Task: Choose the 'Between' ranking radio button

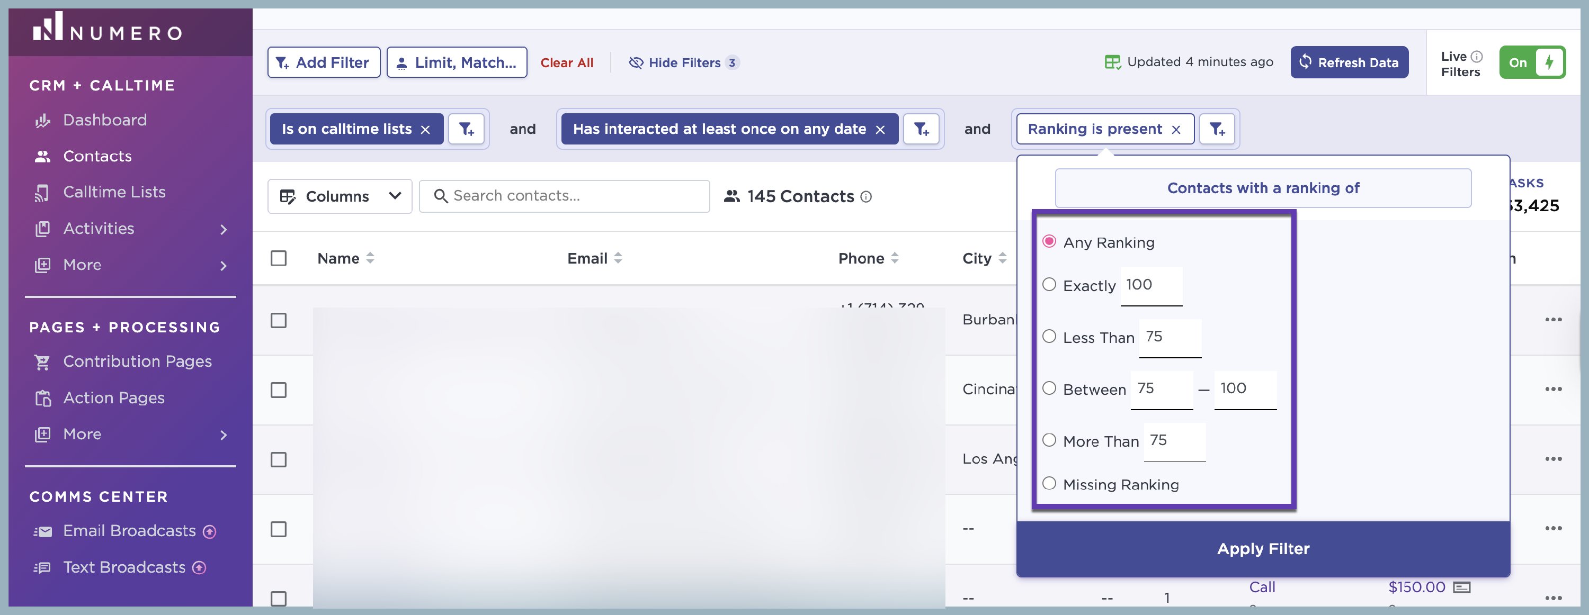Action: point(1049,387)
